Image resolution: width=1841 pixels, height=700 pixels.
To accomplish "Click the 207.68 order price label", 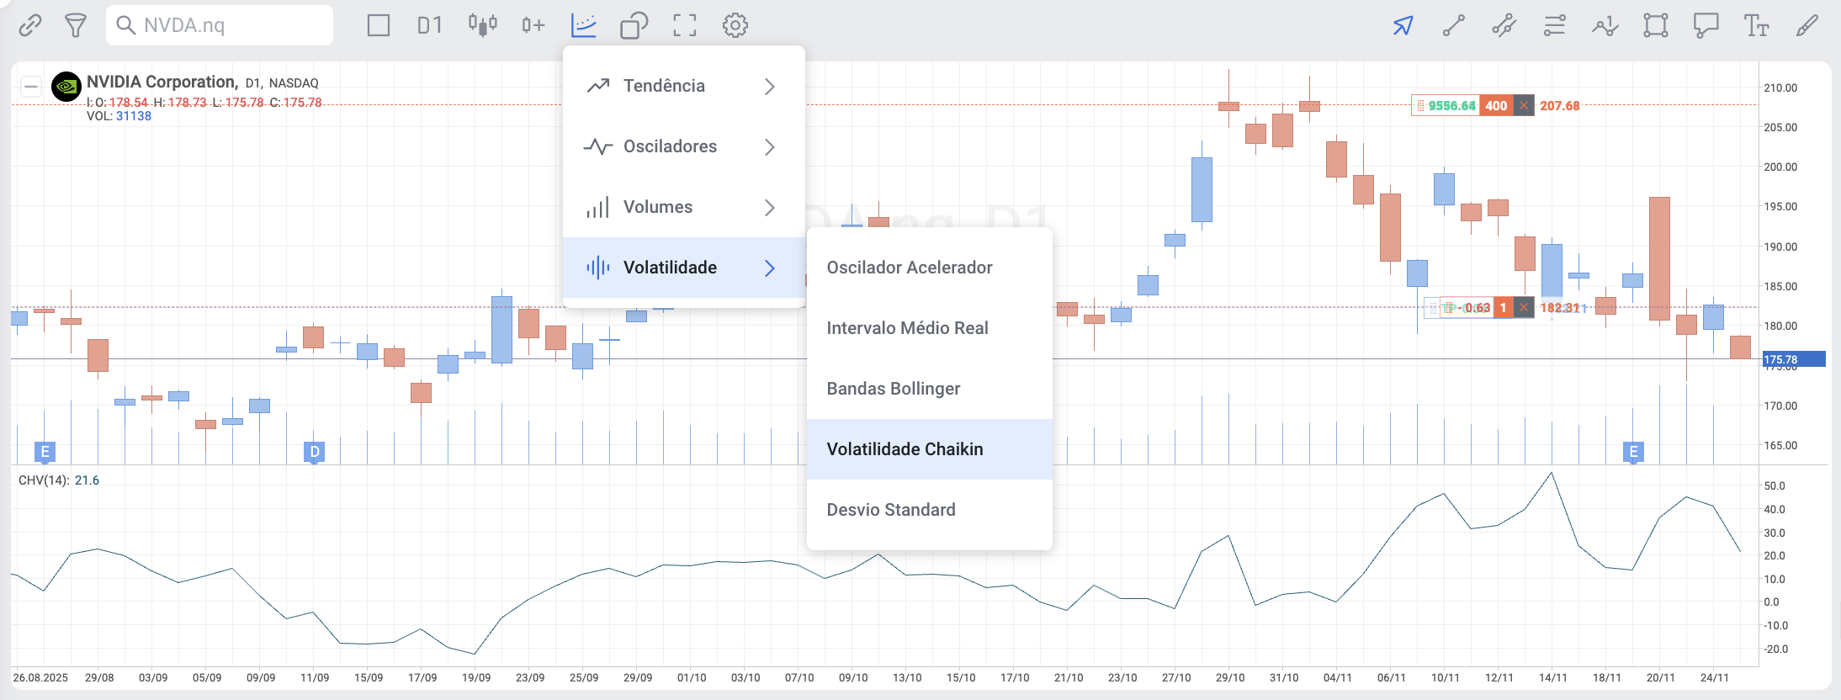I will [1559, 105].
